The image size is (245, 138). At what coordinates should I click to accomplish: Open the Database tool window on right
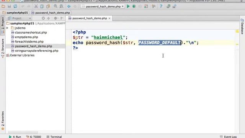[x=242, y=26]
